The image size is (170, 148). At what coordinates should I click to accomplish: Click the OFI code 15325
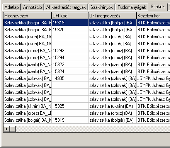click(x=70, y=106)
